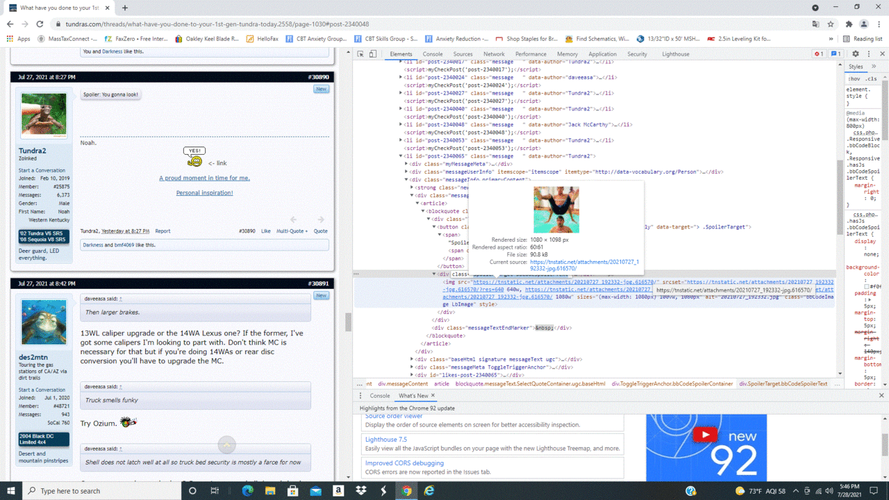This screenshot has width=889, height=500.
Task: Open the Windows Start menu
Action: (x=12, y=491)
